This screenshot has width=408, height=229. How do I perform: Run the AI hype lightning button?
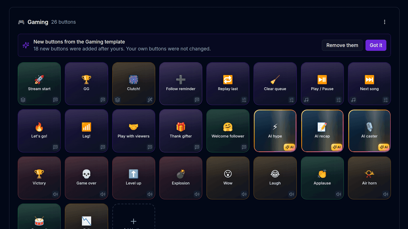pyautogui.click(x=275, y=131)
